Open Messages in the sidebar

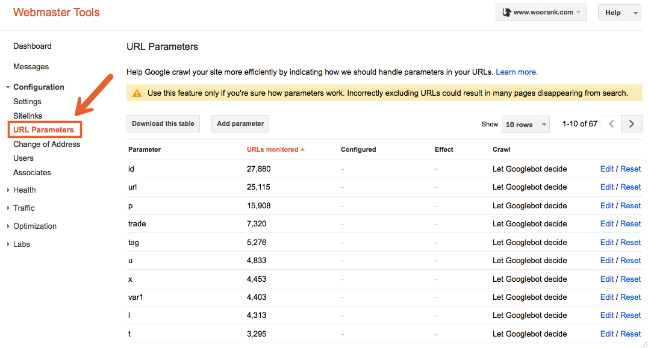pos(31,67)
